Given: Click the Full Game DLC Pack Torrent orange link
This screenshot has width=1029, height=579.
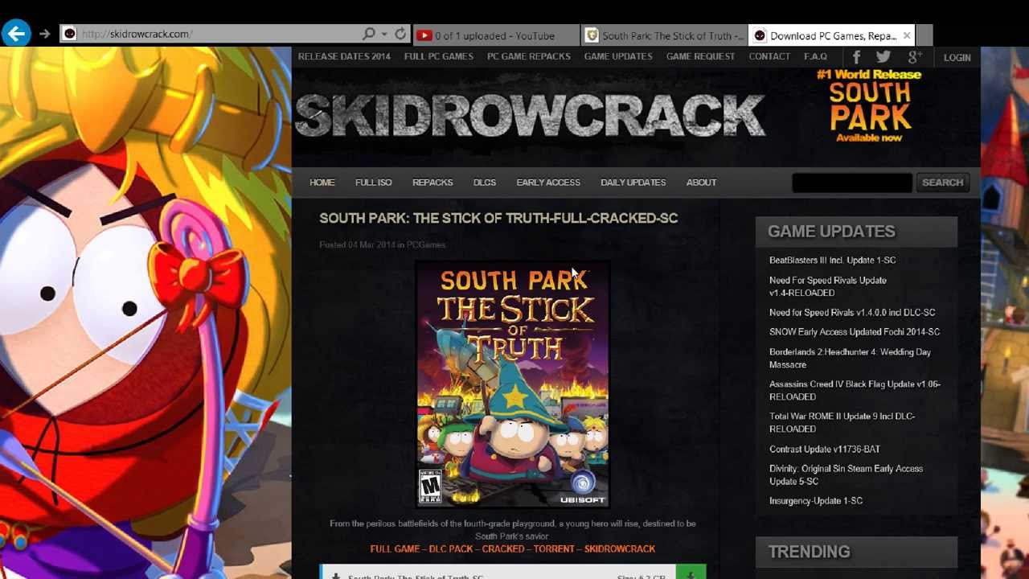Looking at the screenshot, I should [x=512, y=548].
